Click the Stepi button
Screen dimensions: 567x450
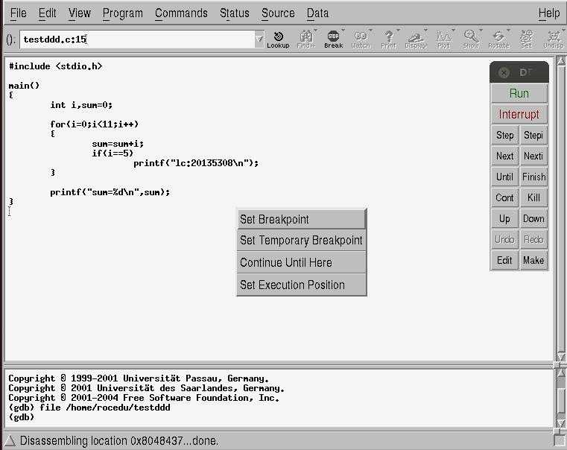(x=533, y=135)
